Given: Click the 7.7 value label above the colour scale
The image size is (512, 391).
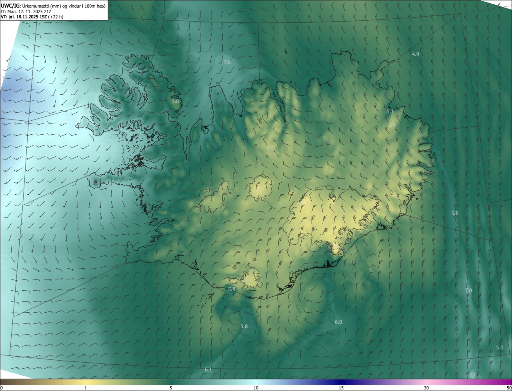Looking at the screenshot, I should click(472, 375).
